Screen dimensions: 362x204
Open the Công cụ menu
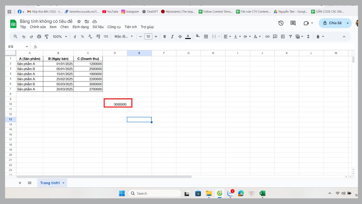click(x=114, y=27)
